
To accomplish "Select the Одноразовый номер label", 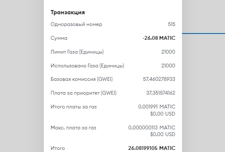I will tap(76, 24).
